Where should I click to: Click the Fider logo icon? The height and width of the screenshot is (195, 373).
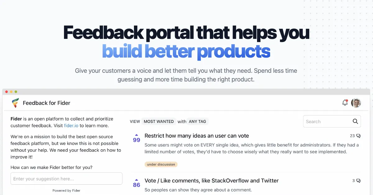[x=15, y=103]
